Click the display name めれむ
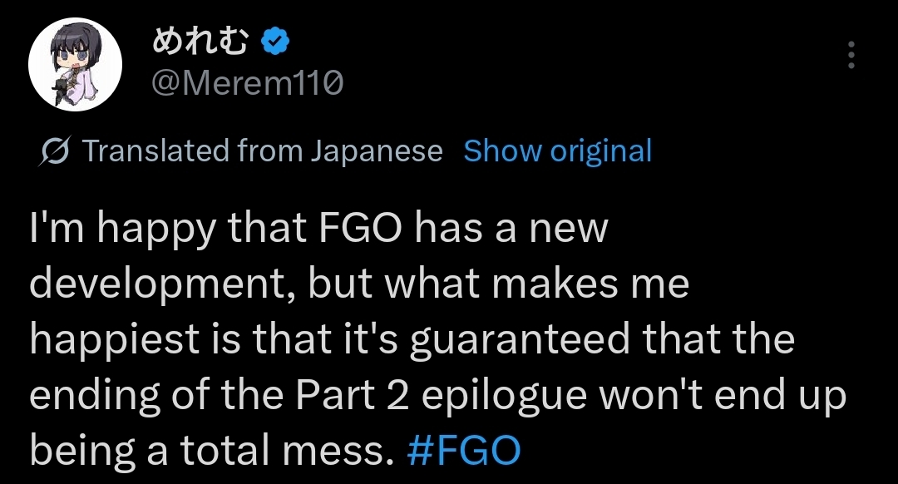 coord(201,42)
